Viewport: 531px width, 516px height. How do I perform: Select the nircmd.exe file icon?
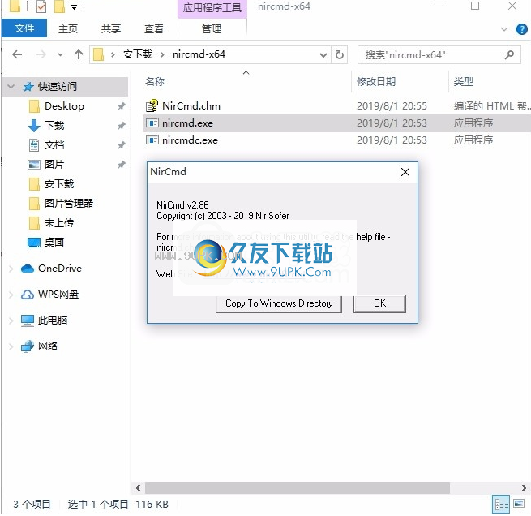(x=152, y=123)
